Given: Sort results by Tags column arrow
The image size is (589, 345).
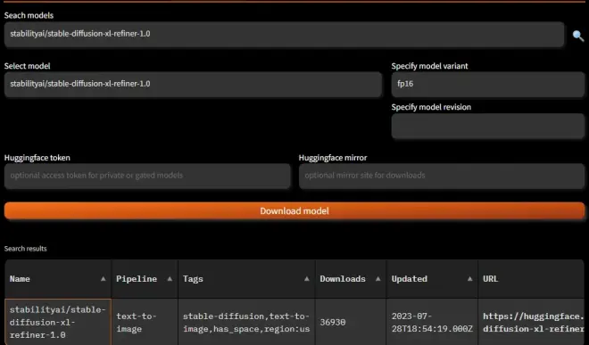Looking at the screenshot, I should click(306, 278).
